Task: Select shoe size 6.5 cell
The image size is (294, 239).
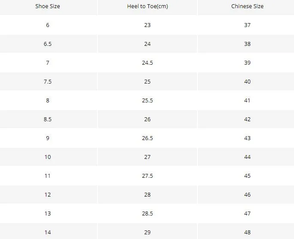Action: click(48, 44)
